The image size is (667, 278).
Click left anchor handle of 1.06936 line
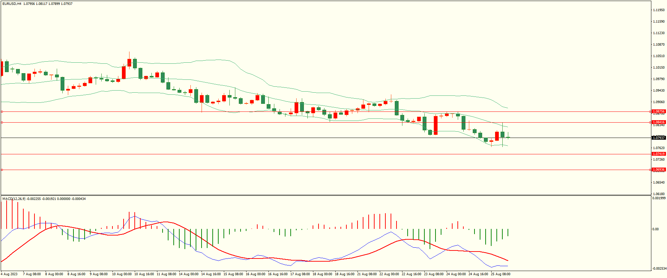(2, 170)
